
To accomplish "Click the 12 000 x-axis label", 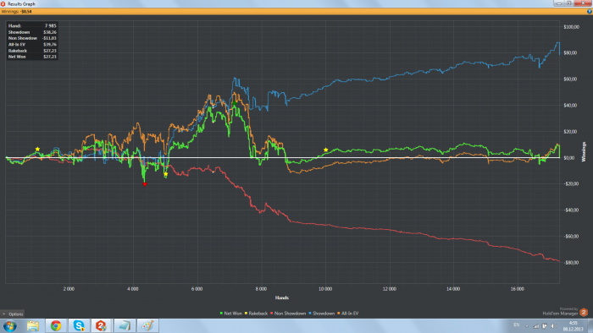I will (389, 289).
